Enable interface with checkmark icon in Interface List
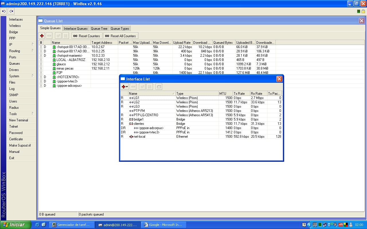Image resolution: width=367 pixels, height=229 pixels. tap(142, 87)
